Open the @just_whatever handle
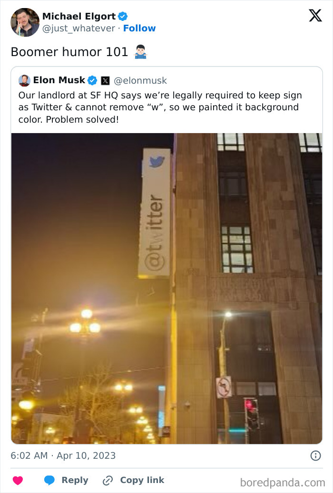This screenshot has height=493, width=333. (x=78, y=29)
